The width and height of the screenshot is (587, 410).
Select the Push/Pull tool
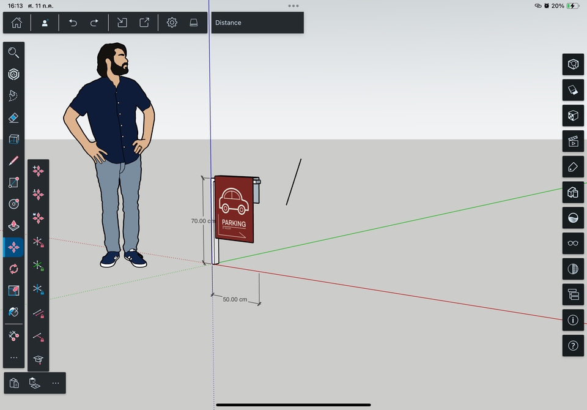[x=13, y=225]
